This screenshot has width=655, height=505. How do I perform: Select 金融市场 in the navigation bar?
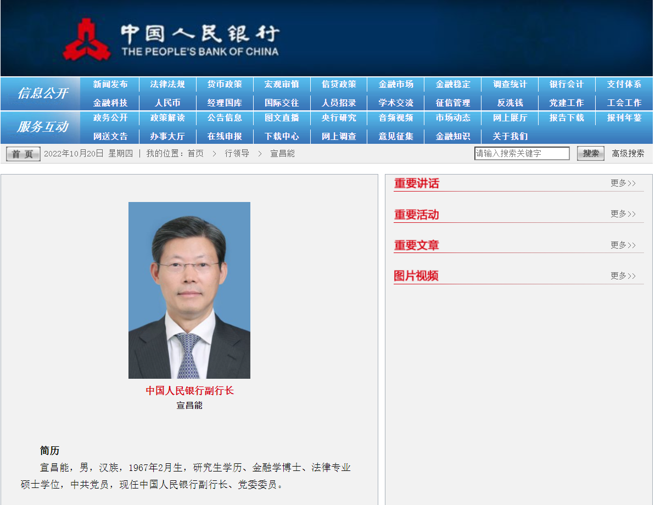tap(396, 85)
